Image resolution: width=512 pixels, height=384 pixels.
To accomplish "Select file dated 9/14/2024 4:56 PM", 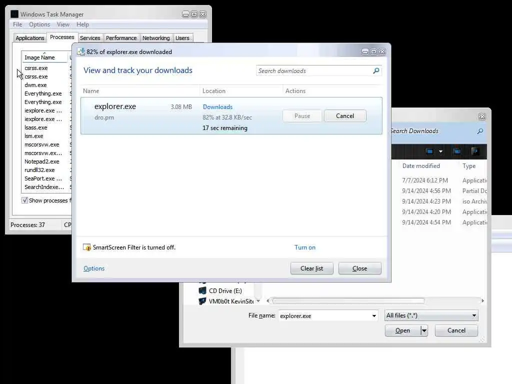I will pos(426,190).
